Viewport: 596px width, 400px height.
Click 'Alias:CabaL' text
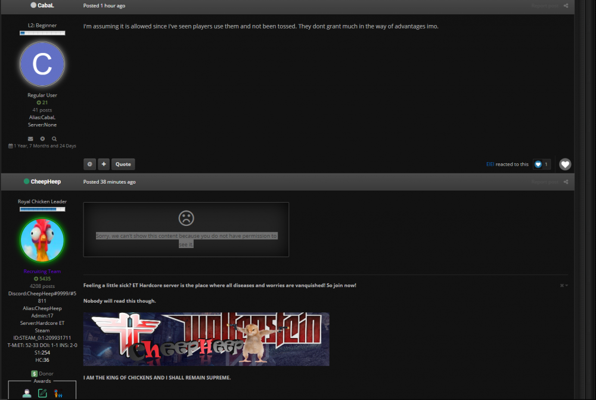coord(42,117)
